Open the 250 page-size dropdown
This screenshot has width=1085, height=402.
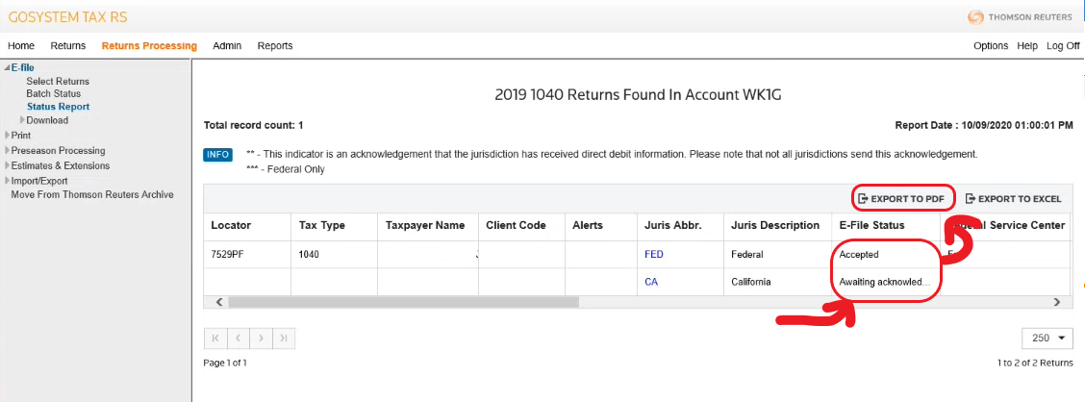tap(1047, 338)
